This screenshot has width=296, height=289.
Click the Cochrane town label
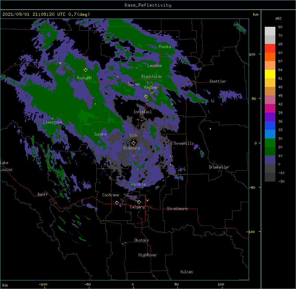tap(111, 195)
